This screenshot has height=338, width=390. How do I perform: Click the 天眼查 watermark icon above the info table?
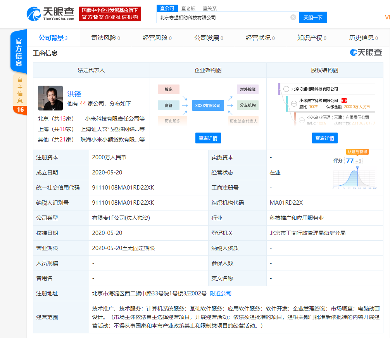(x=354, y=52)
